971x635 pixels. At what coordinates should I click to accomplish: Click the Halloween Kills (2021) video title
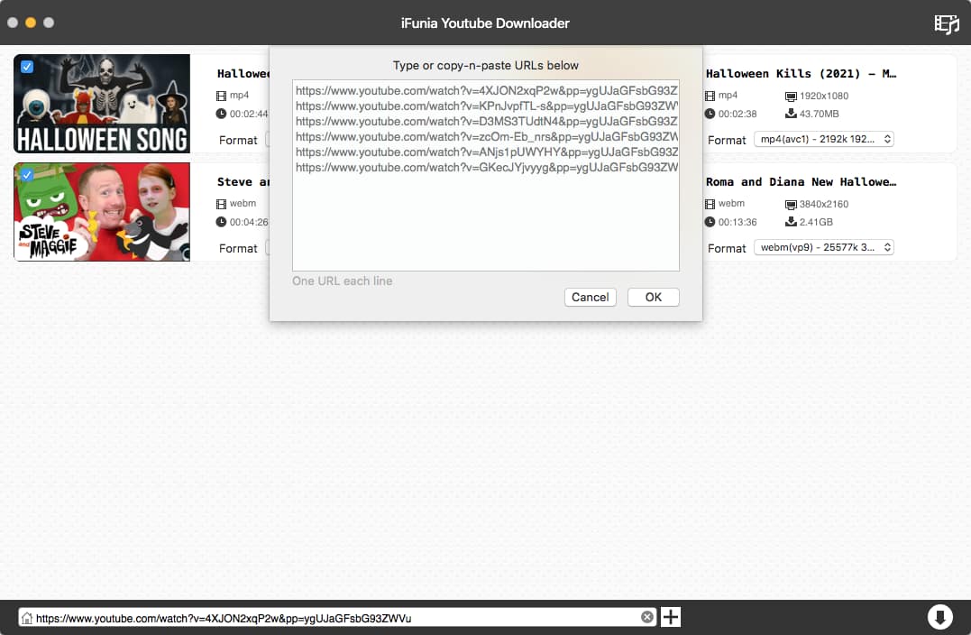(x=801, y=74)
